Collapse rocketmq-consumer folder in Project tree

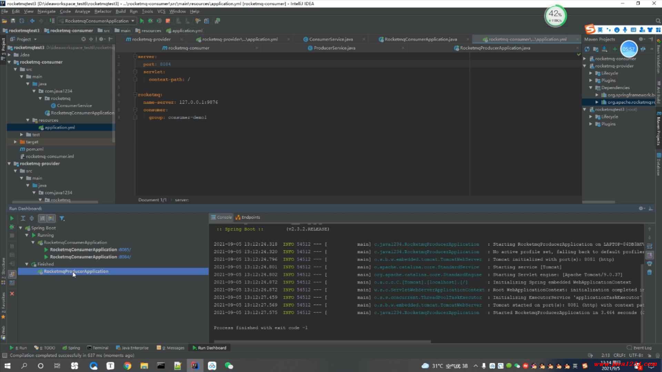pos(9,62)
